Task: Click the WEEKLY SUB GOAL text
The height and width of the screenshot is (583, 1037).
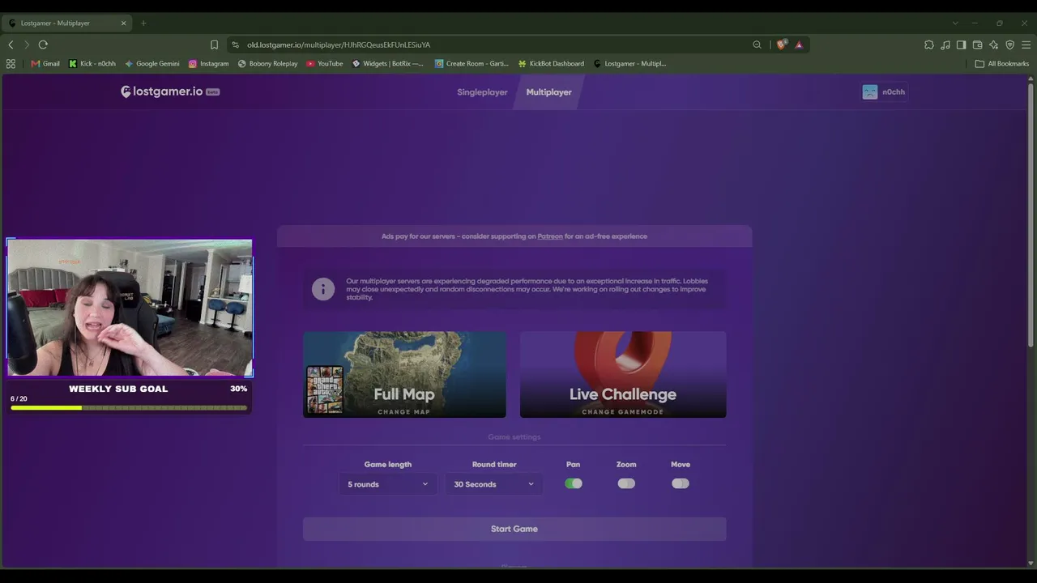Action: (118, 389)
